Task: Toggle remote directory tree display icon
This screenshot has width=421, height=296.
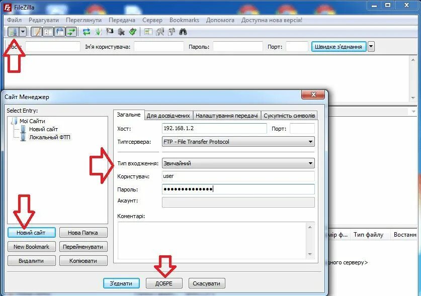Action: (x=60, y=32)
